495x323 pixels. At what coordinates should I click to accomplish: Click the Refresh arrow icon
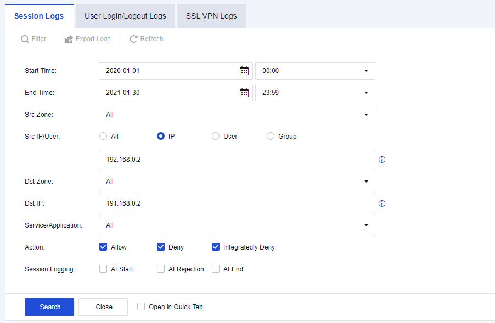(x=133, y=39)
